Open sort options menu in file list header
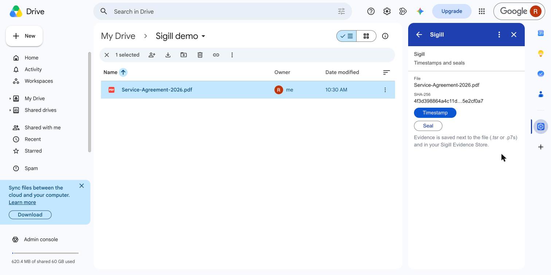Viewport: 551px width, 275px height. click(387, 72)
